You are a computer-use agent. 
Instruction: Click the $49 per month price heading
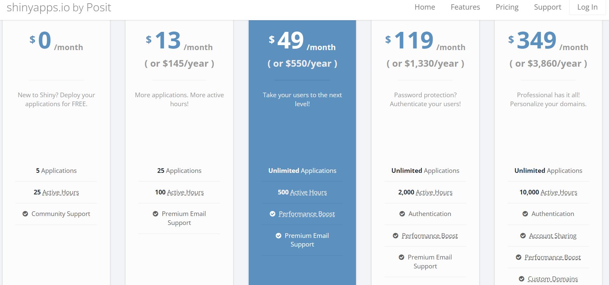click(x=302, y=41)
